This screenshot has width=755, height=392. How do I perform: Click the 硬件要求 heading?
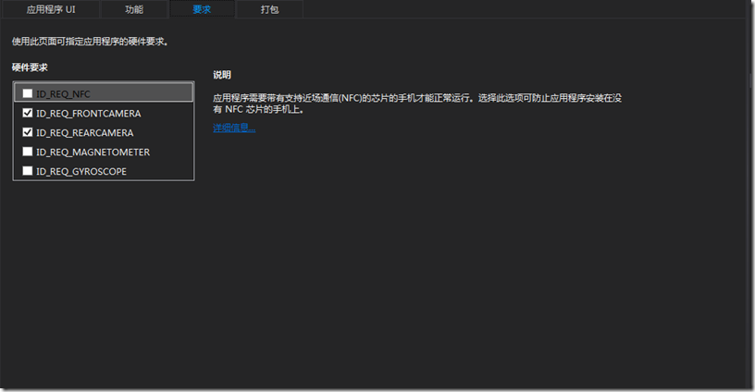click(30, 67)
